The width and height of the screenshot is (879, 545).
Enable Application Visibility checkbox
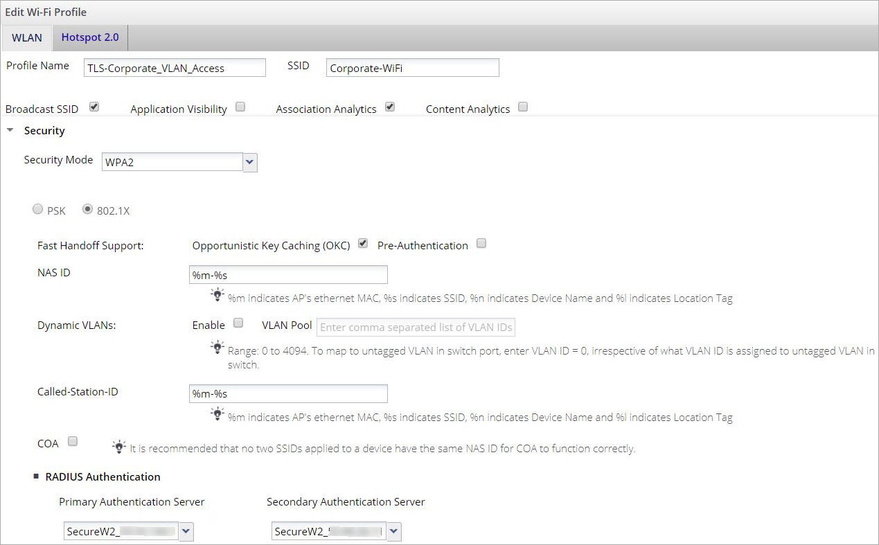240,107
